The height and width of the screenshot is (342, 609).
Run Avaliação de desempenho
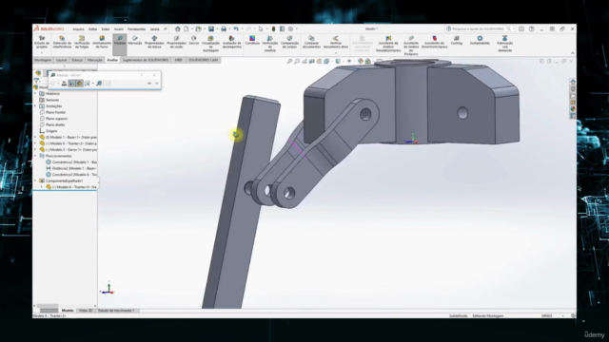232,43
